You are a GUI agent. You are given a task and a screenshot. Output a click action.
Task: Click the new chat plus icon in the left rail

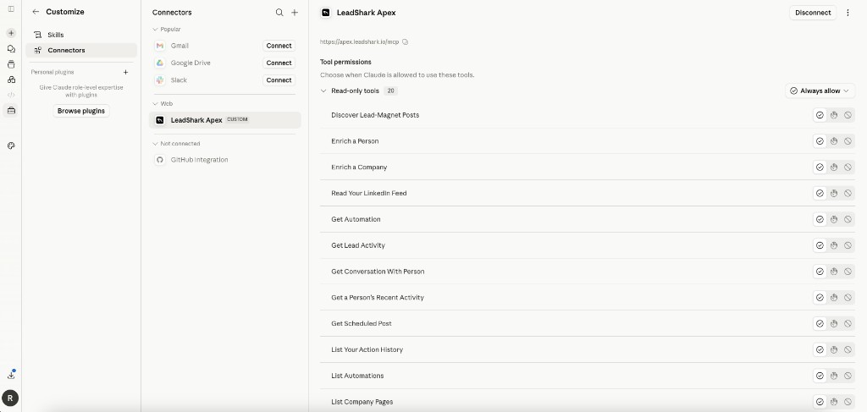(11, 33)
